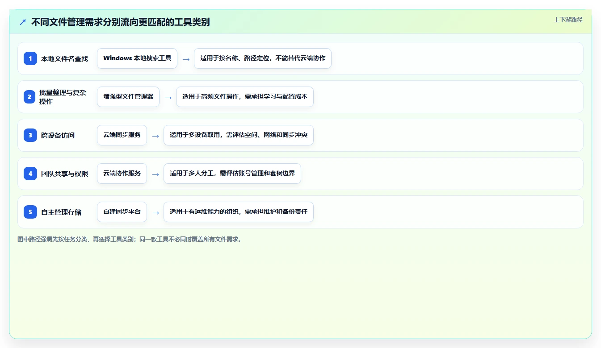601x348 pixels.
Task: Click the 自建同步平台 box
Action: point(122,212)
